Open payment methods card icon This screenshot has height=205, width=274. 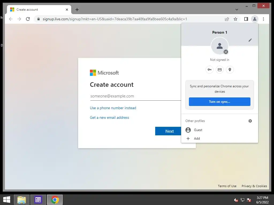coord(220,70)
